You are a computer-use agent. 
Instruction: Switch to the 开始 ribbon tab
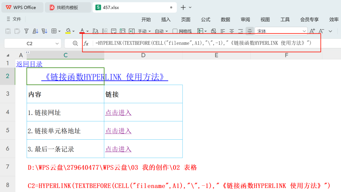(x=146, y=20)
